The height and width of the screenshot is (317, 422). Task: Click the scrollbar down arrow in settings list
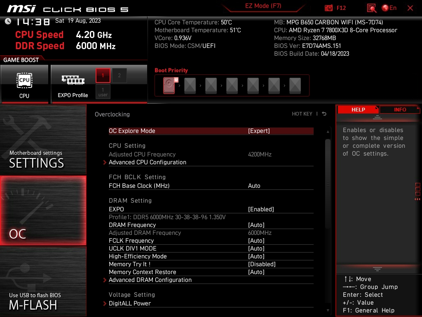pos(328,310)
